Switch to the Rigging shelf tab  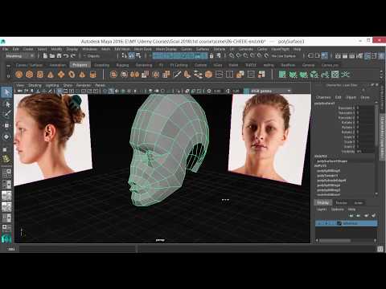[x=122, y=65]
